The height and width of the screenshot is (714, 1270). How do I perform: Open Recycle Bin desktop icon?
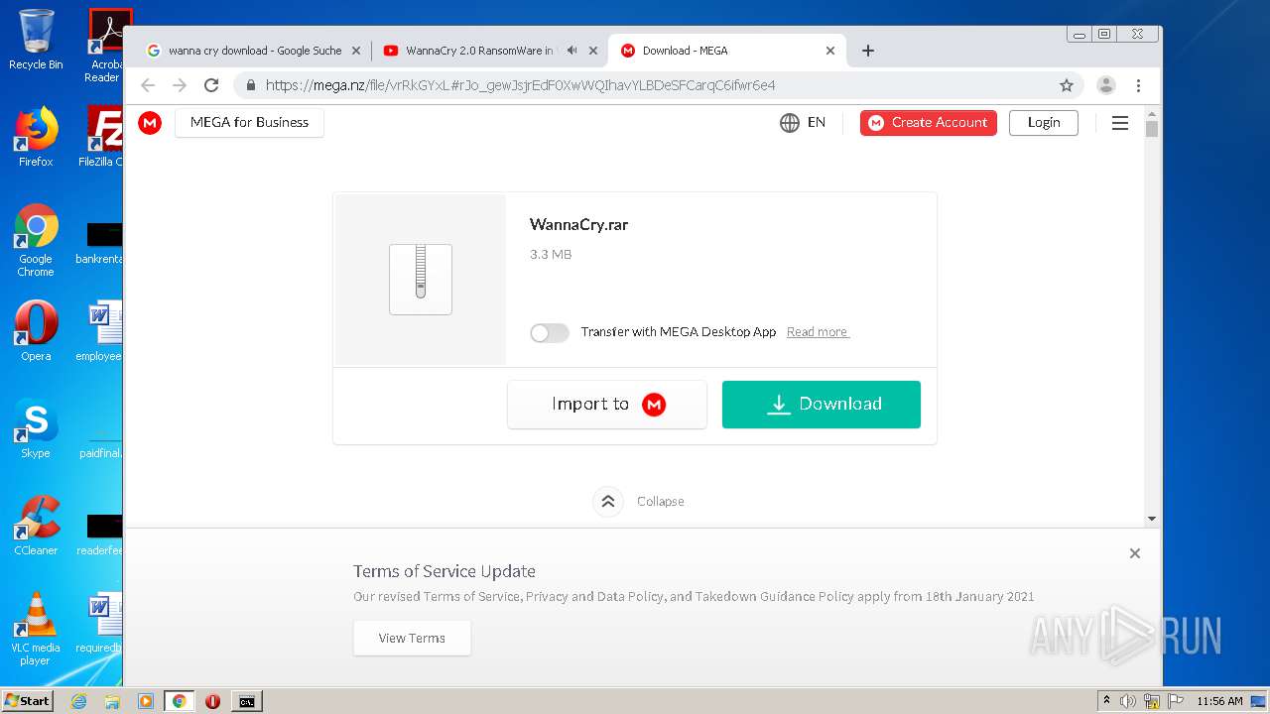[36, 41]
